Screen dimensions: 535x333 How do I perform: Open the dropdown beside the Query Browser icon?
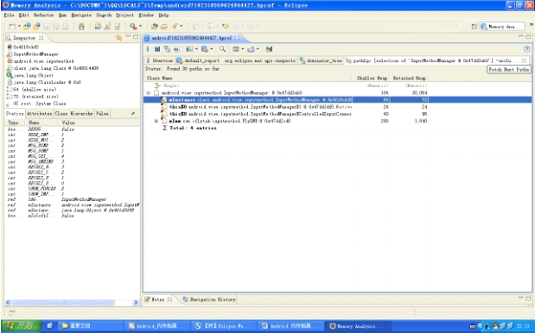click(x=212, y=49)
